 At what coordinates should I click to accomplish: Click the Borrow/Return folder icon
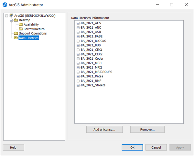[x=21, y=29]
